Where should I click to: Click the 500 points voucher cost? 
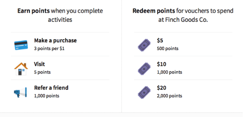pyautogui.click(x=168, y=49)
